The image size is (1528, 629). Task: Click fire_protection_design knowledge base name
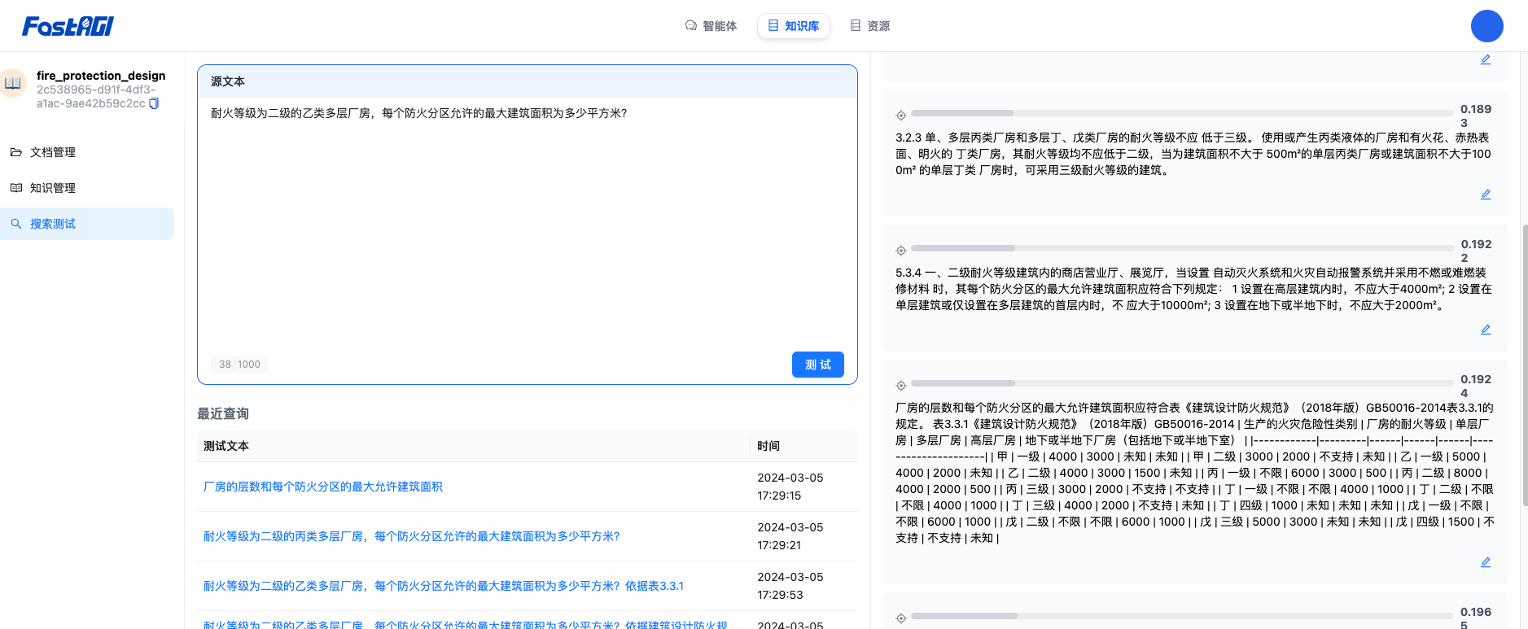pyautogui.click(x=101, y=76)
